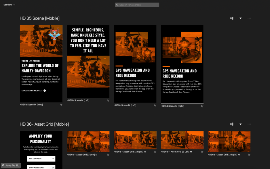Screen dimensions: 270x169
Task: Open more options for HD 36 Asset Grid section
Action: pos(249,124)
